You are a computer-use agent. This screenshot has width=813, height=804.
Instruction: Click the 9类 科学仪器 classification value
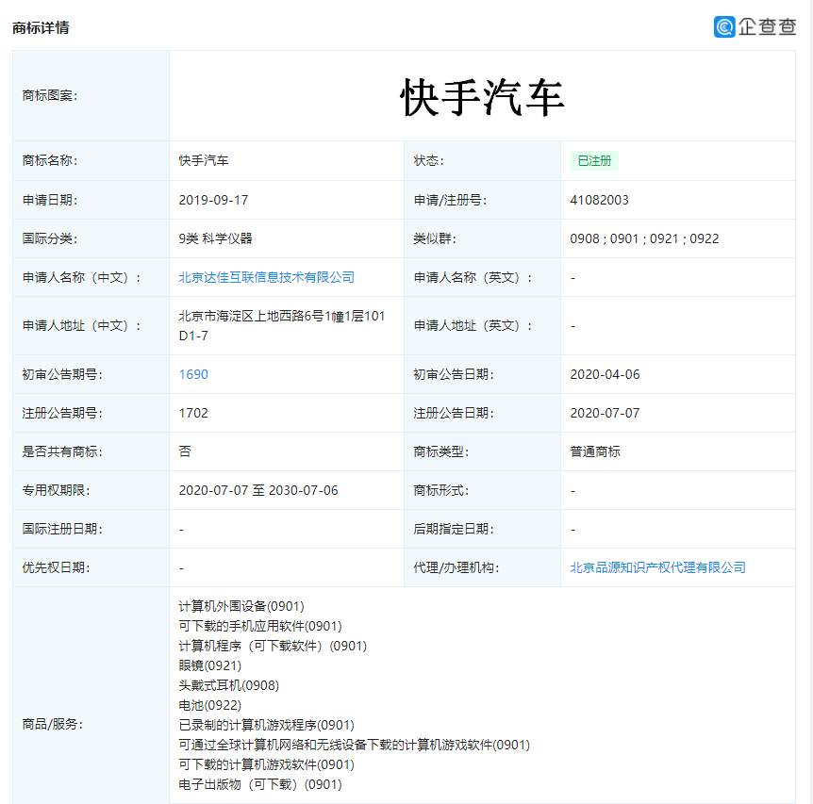(x=215, y=238)
